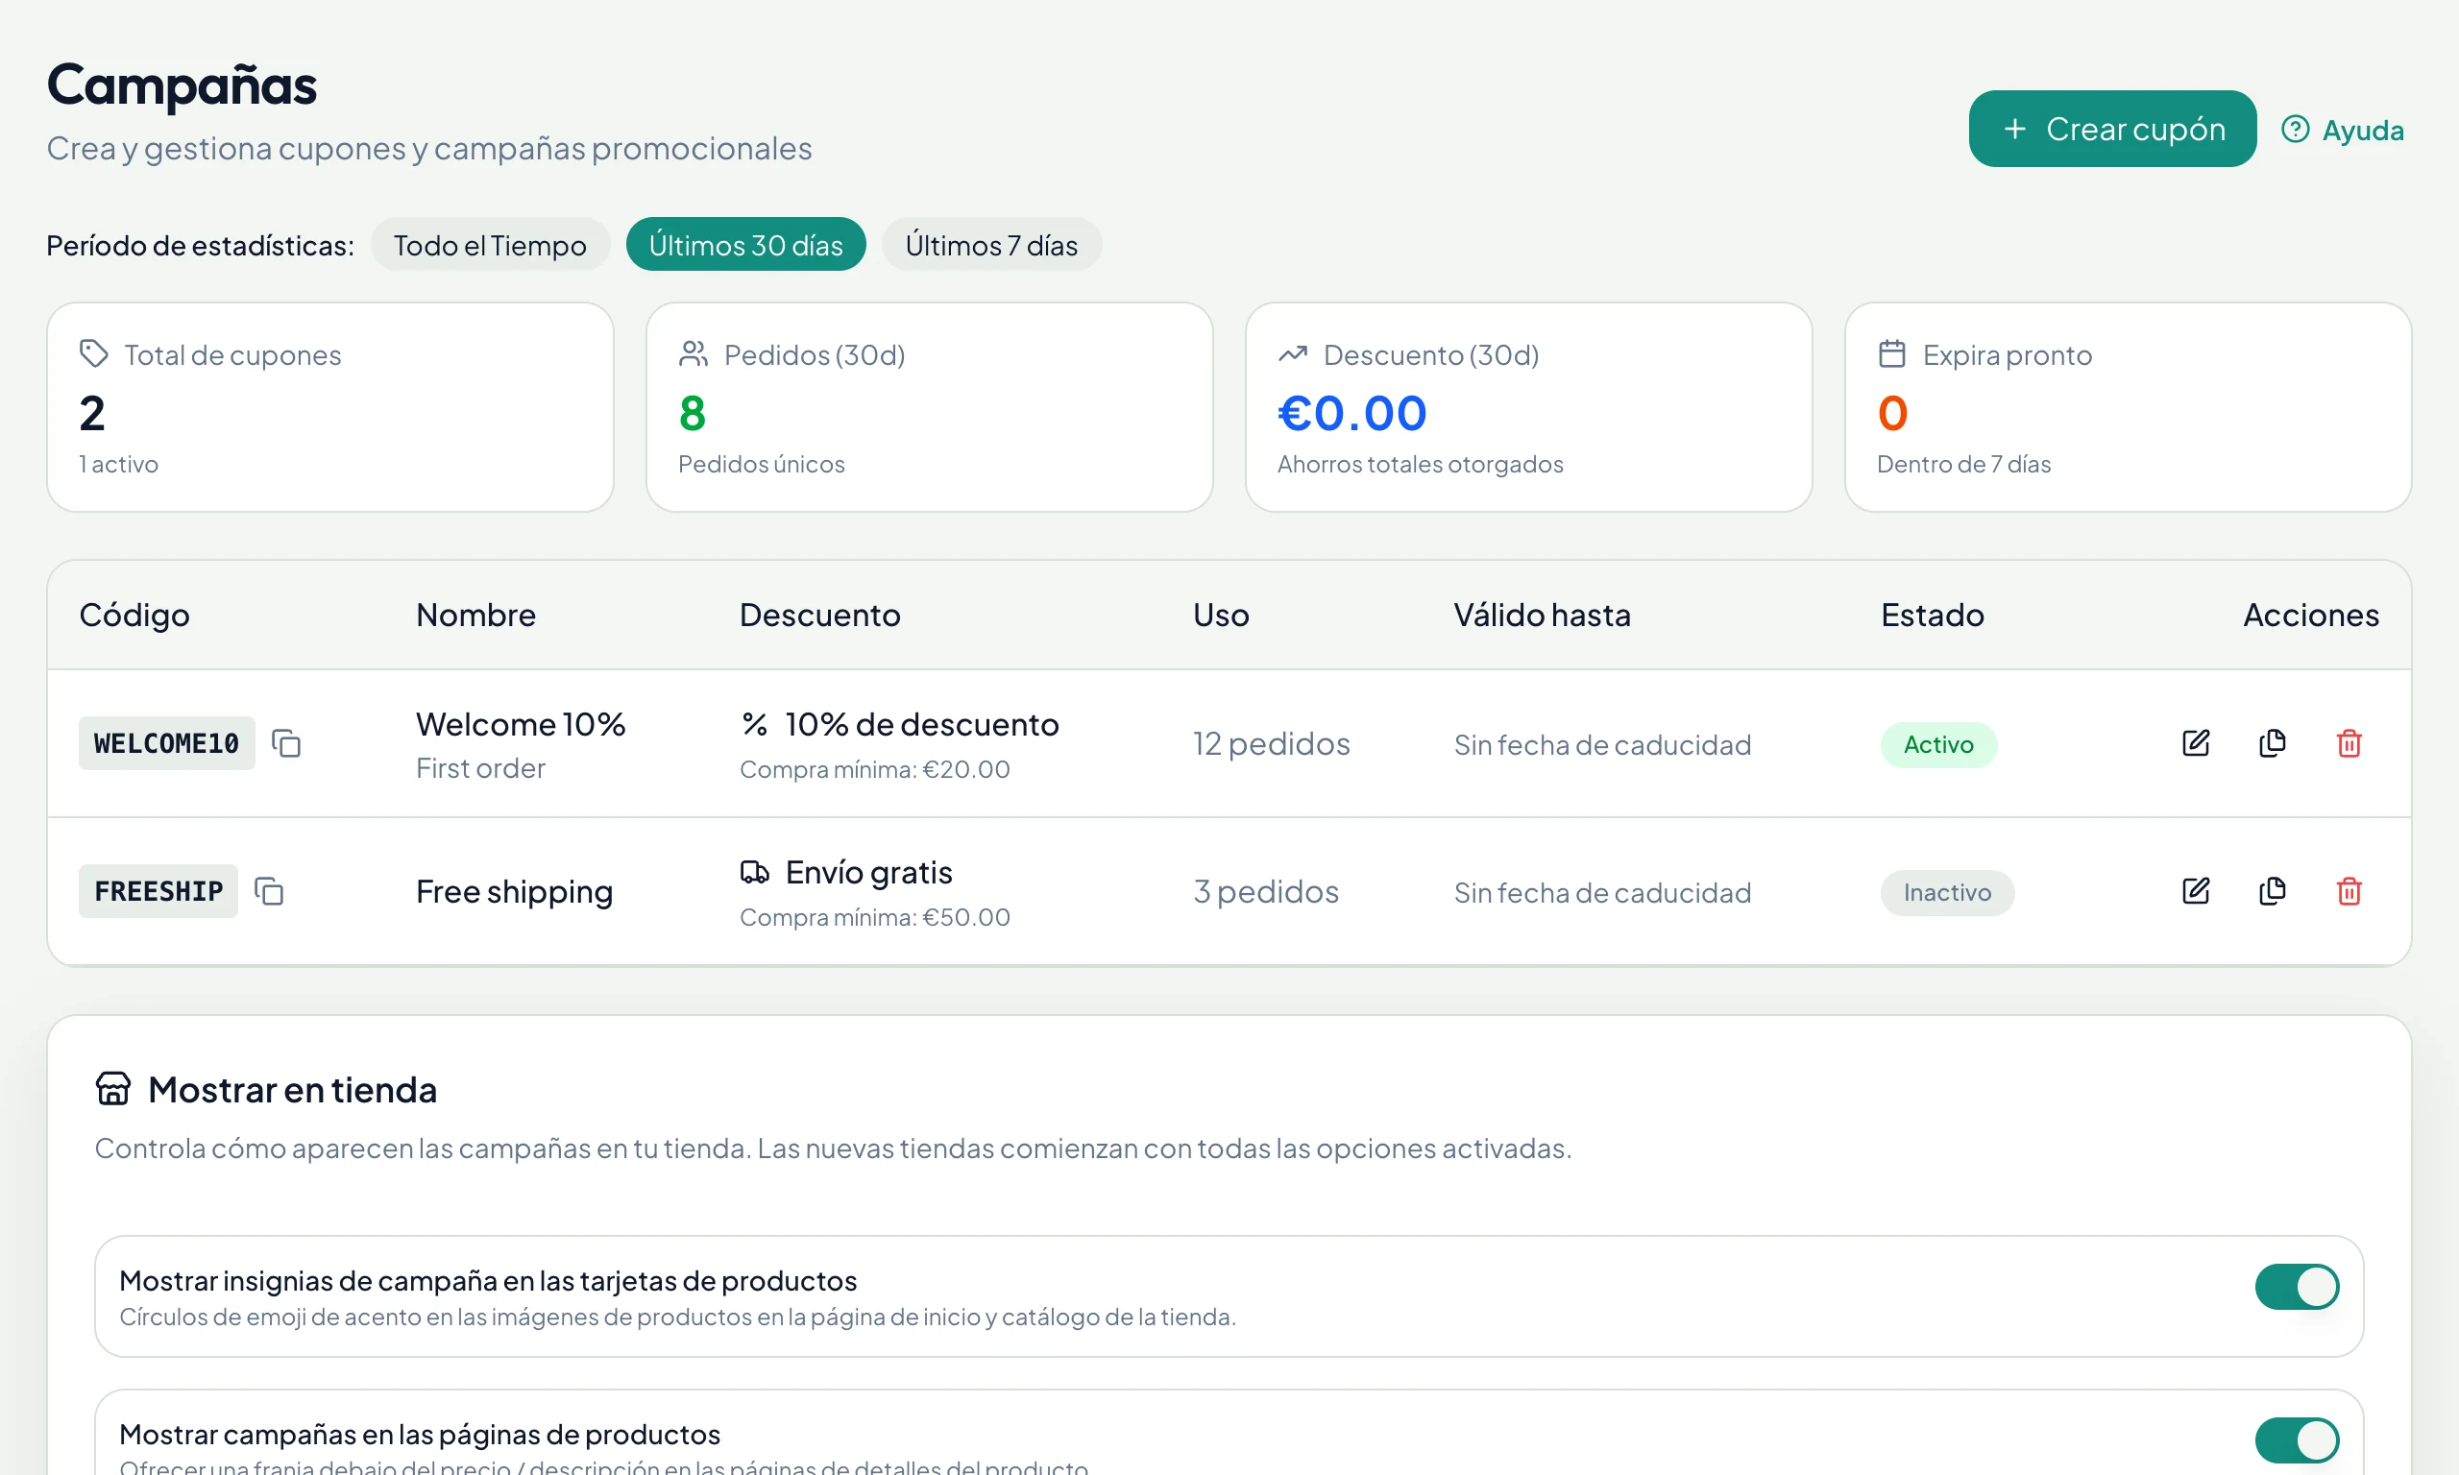Click the Inactivo status badge
This screenshot has width=2459, height=1475.
click(x=1947, y=892)
